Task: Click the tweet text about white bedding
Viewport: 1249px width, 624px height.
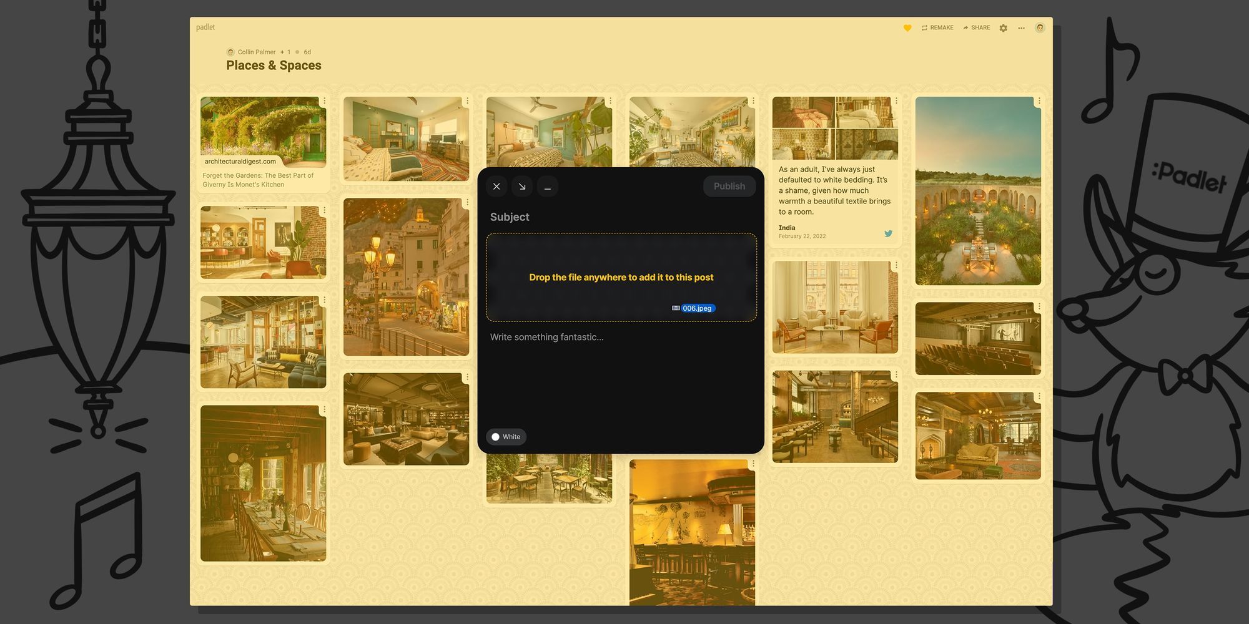Action: [x=835, y=190]
